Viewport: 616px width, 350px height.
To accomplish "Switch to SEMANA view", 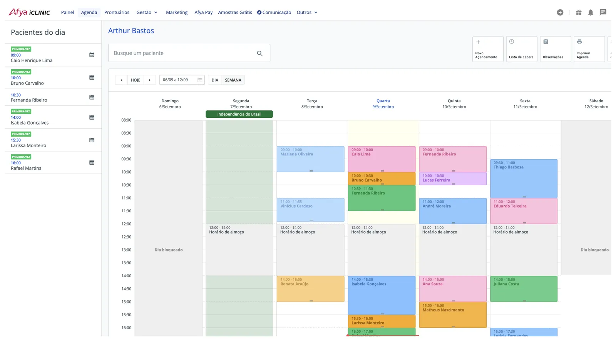I will click(x=233, y=80).
